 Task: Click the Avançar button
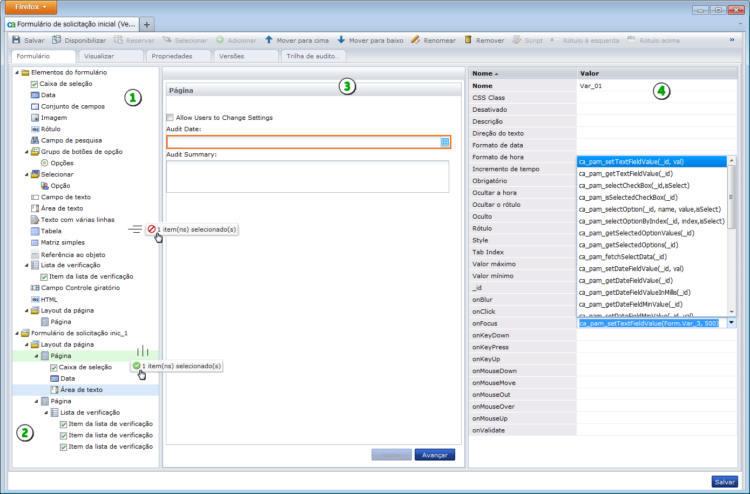435,455
